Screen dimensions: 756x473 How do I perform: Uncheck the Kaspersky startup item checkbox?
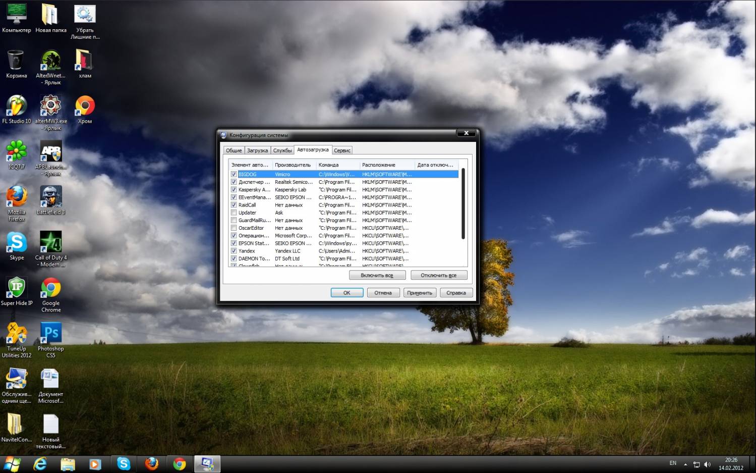(x=234, y=190)
